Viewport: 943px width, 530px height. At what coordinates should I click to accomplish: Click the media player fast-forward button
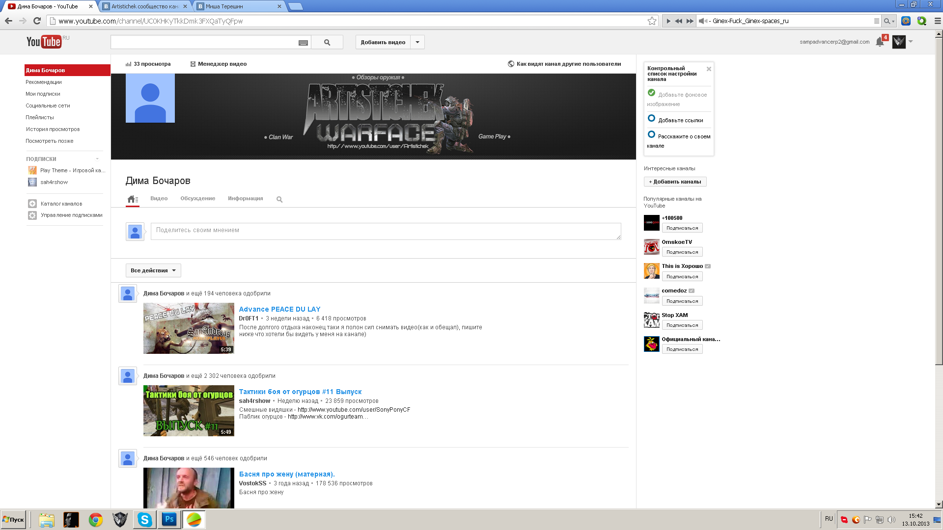coord(690,21)
